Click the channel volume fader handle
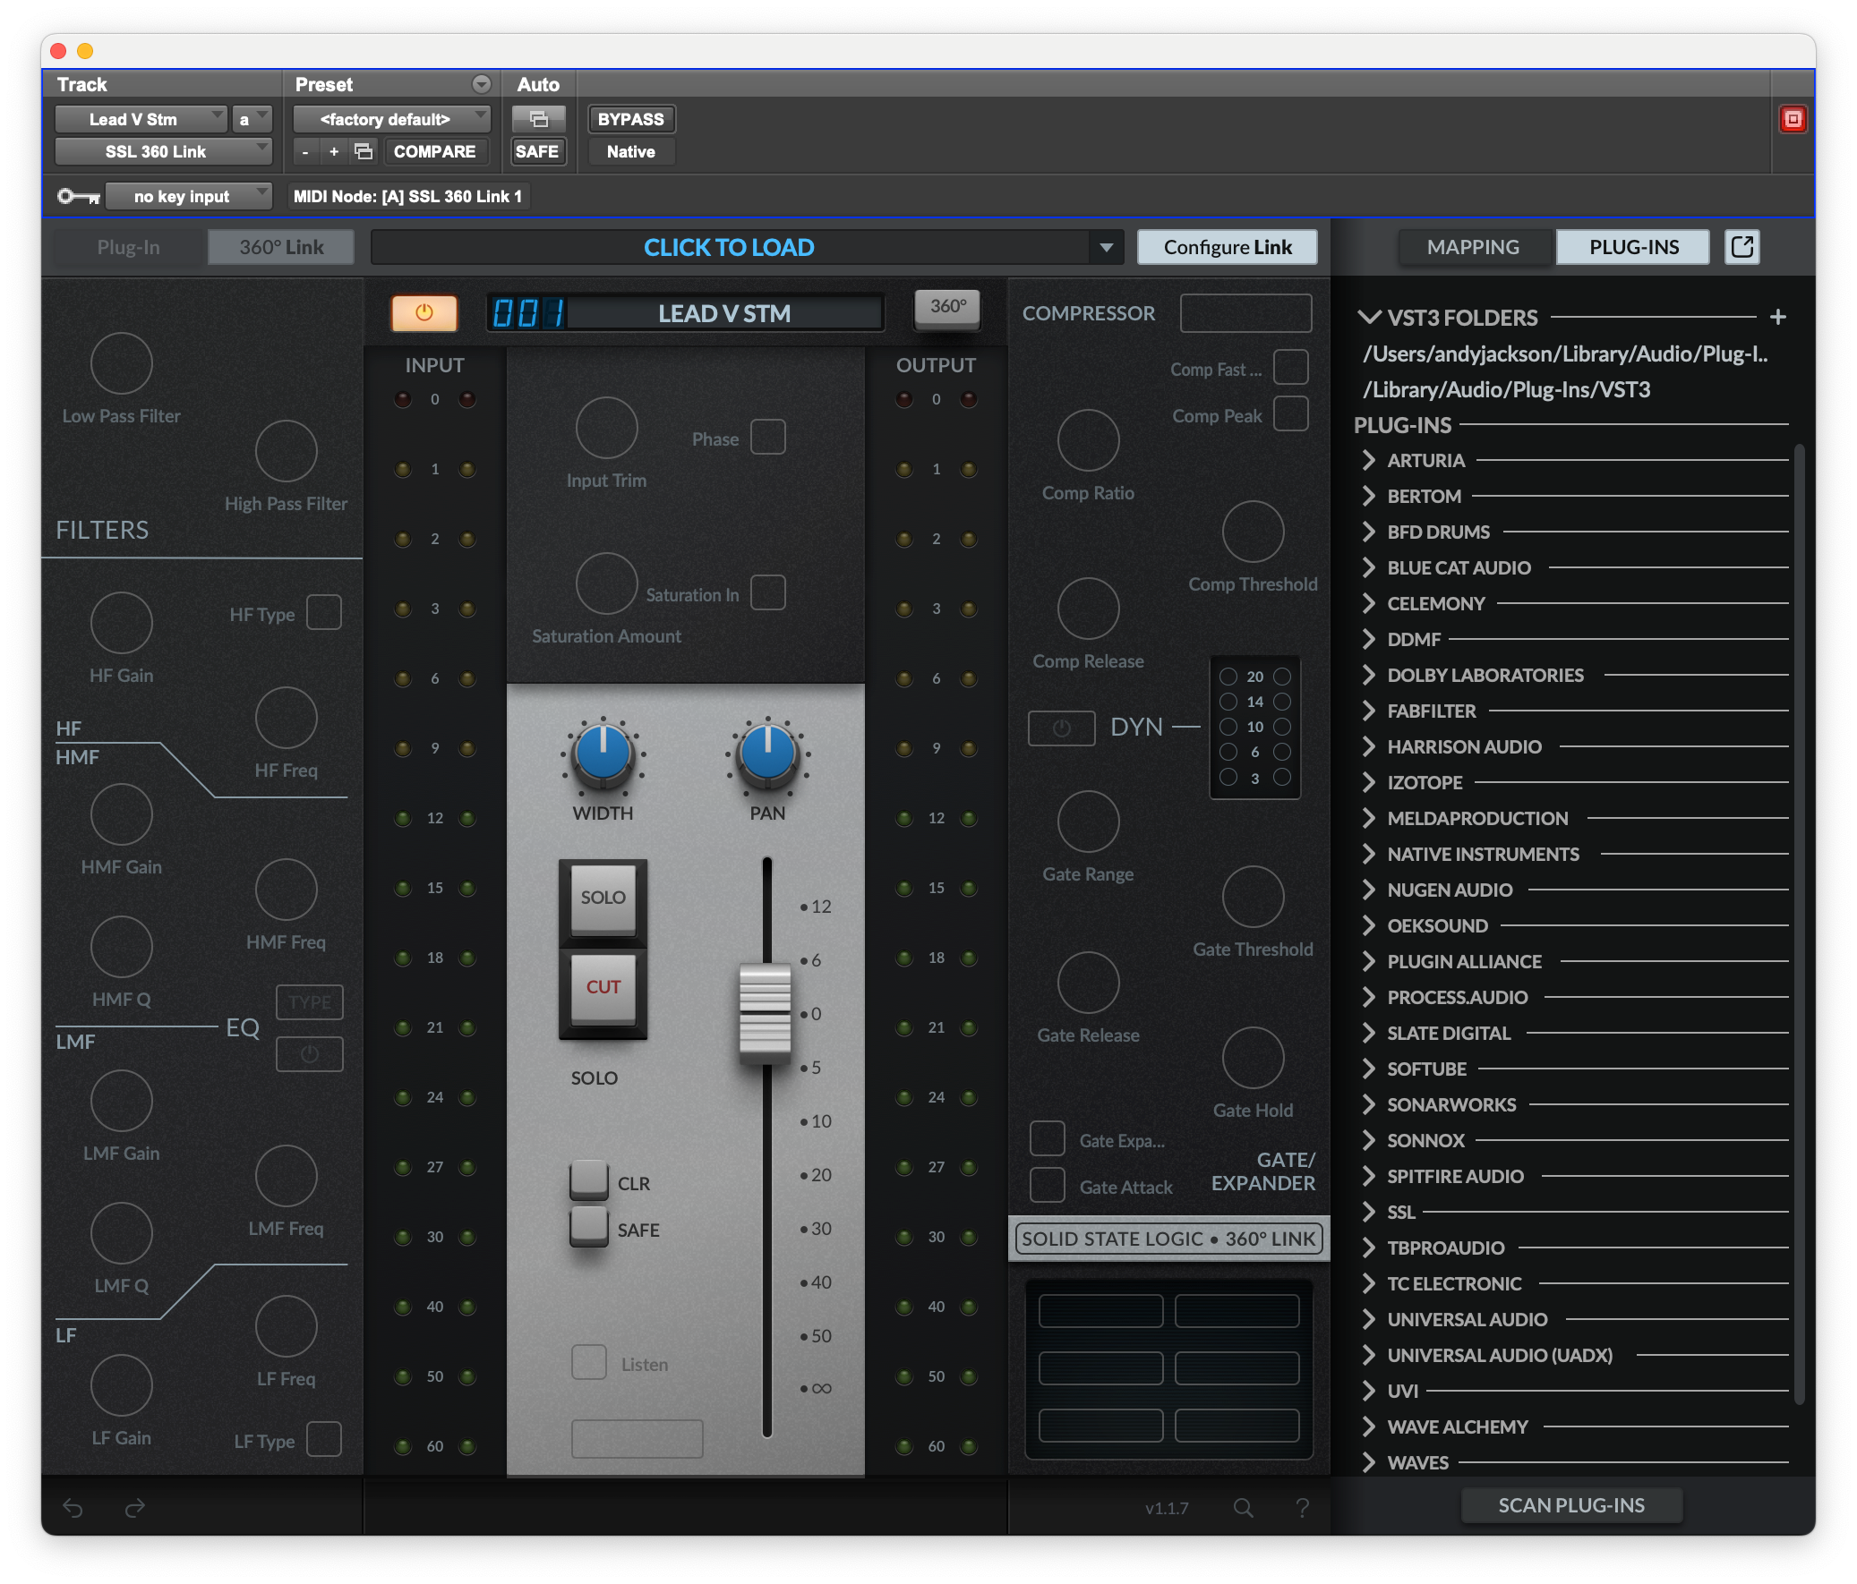This screenshot has height=1584, width=1857. point(766,1013)
